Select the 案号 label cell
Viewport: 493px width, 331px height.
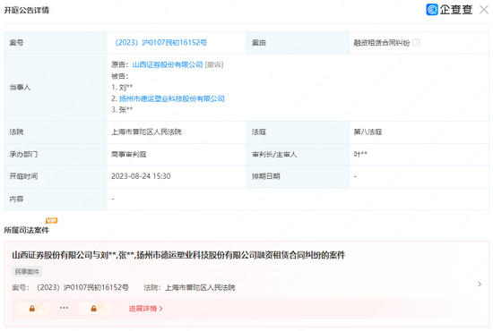coord(55,43)
